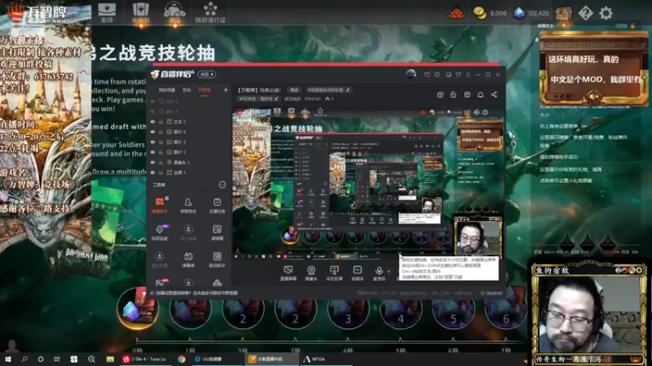The height and width of the screenshot is (366, 652).
Task: Open the 套牌 decks icon in MTGA
Action: click(x=107, y=12)
